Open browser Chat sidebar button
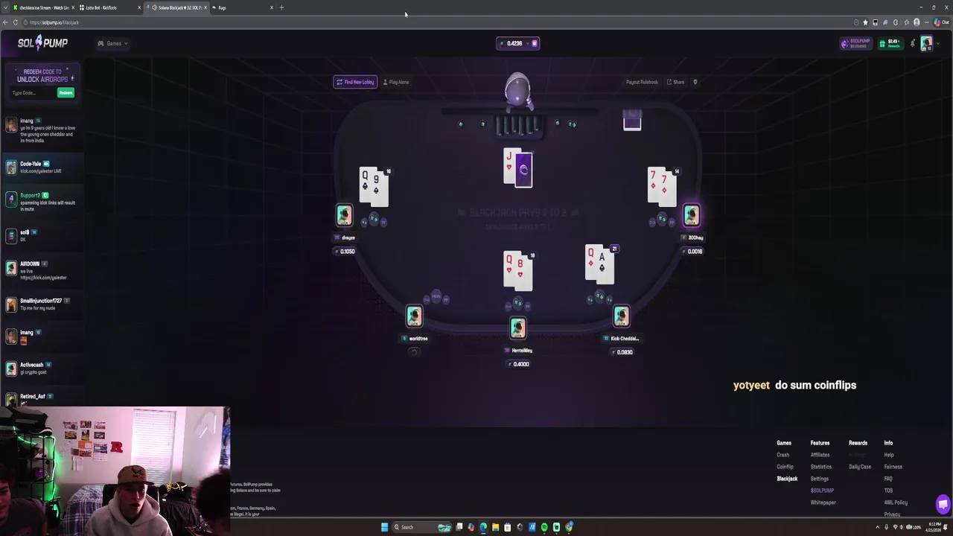953x536 pixels. click(x=941, y=22)
